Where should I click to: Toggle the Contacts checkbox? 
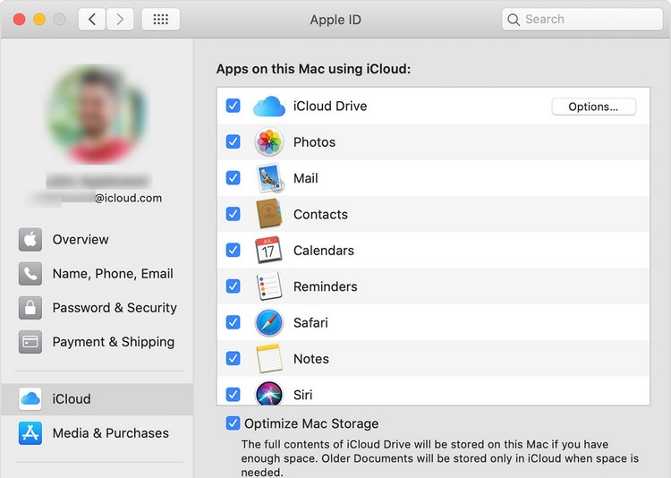(x=233, y=213)
